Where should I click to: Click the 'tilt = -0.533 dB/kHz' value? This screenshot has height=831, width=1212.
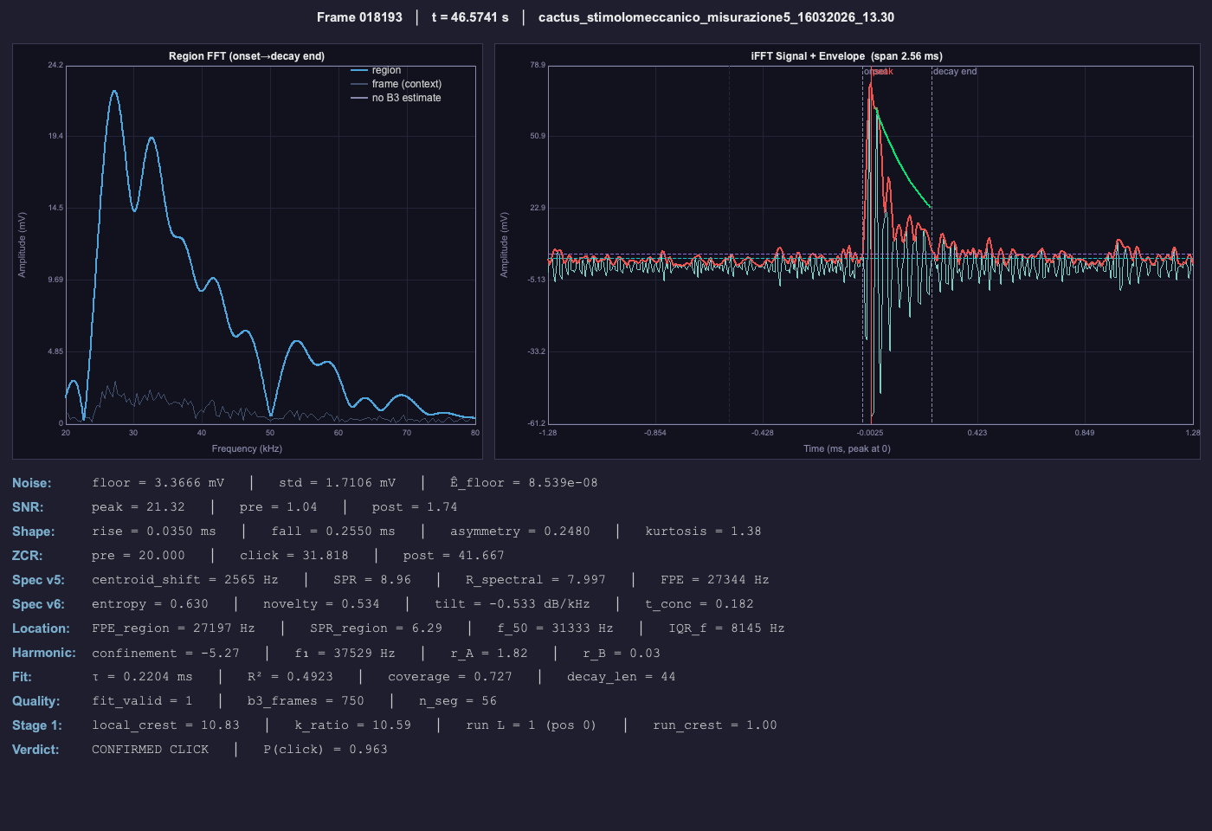pyautogui.click(x=513, y=604)
